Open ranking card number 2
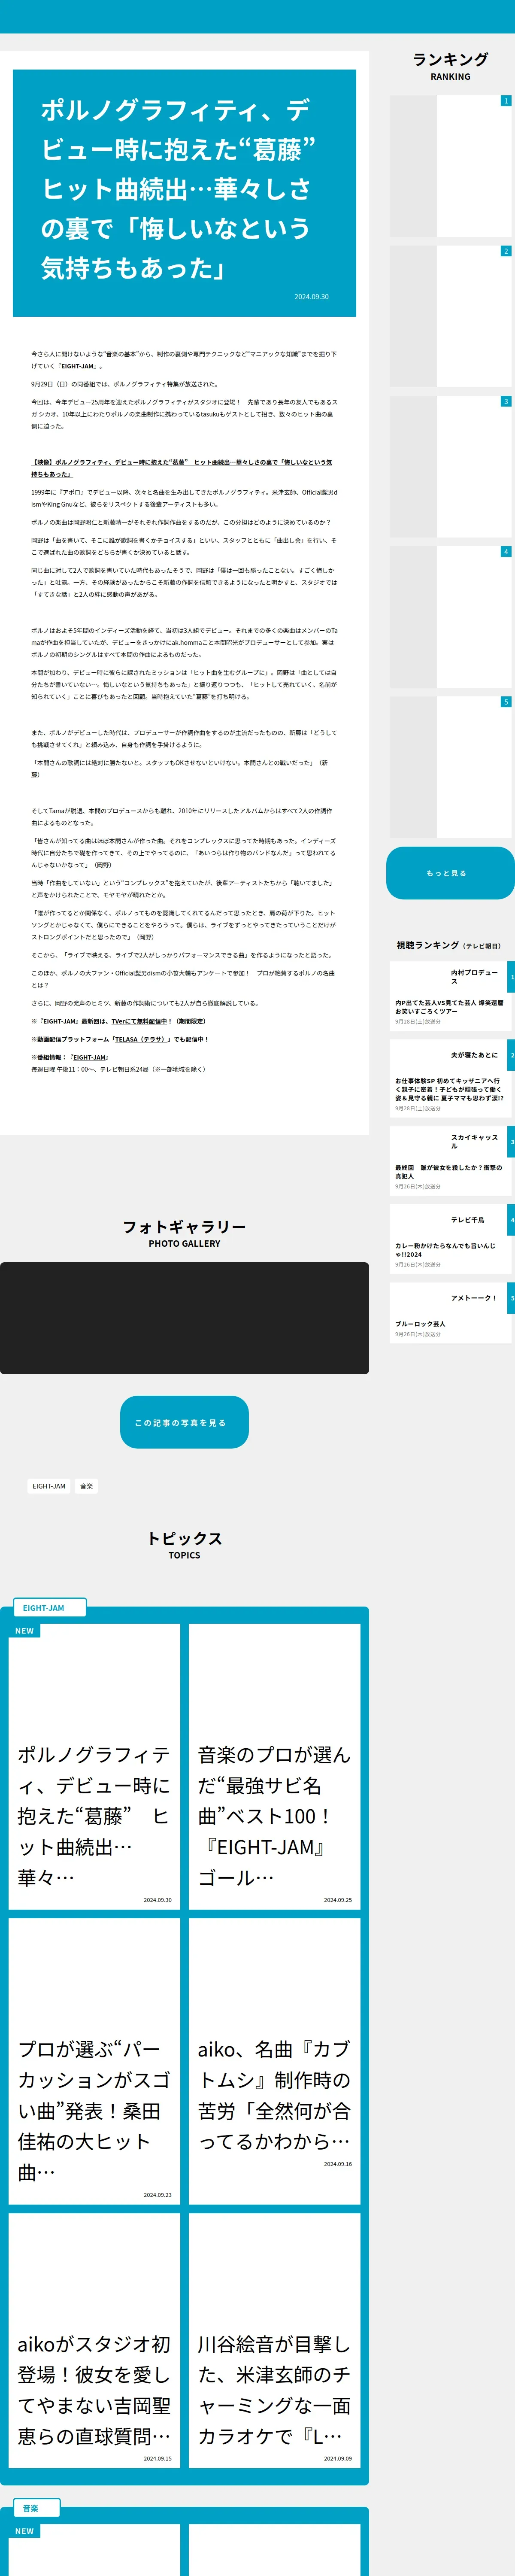 point(450,316)
